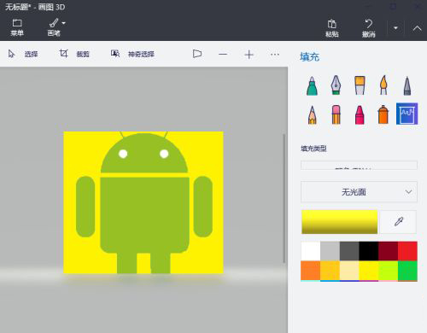Pick the black color swatch
Screen dimensions: 427x333
click(369, 251)
